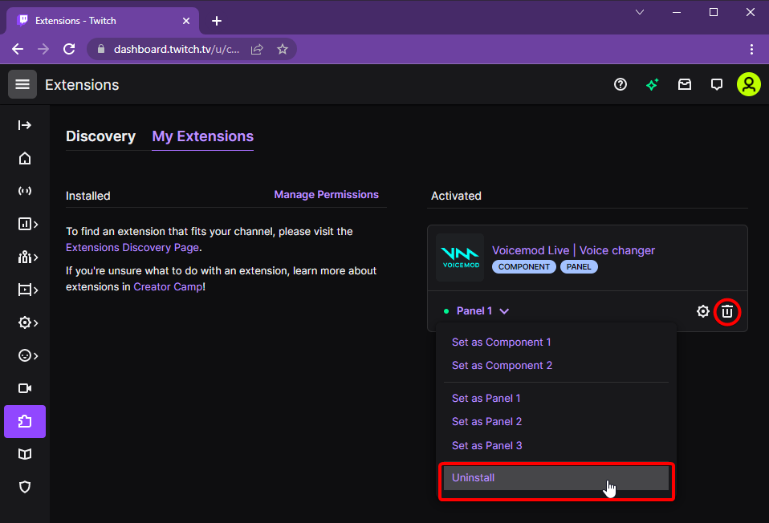Open the Streaming Tools camera icon
Image resolution: width=769 pixels, height=523 pixels.
tap(25, 388)
